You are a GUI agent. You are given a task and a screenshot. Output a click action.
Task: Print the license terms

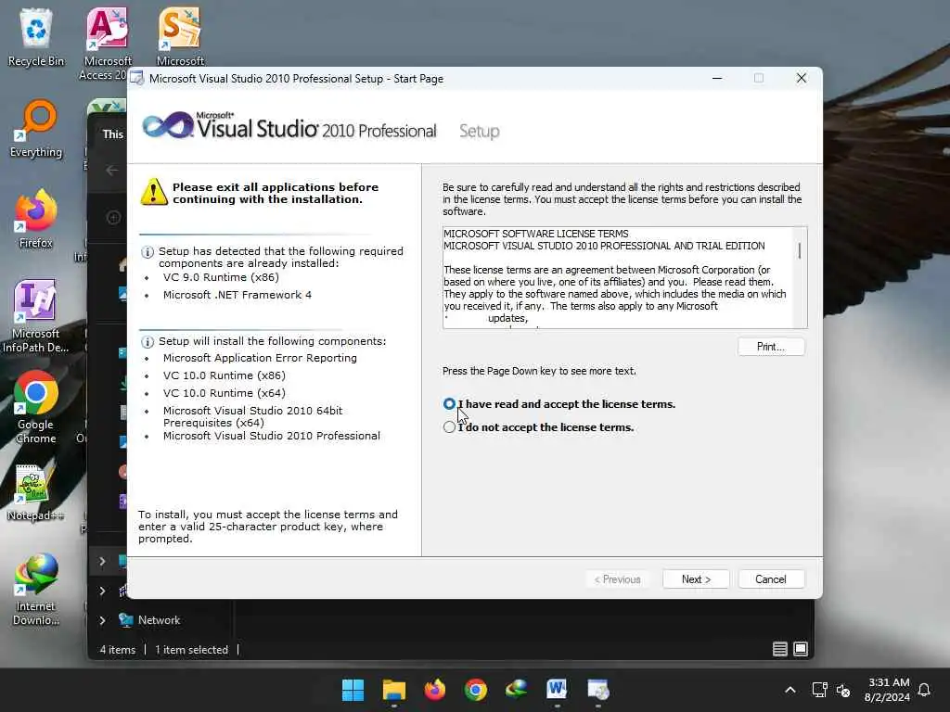771,347
